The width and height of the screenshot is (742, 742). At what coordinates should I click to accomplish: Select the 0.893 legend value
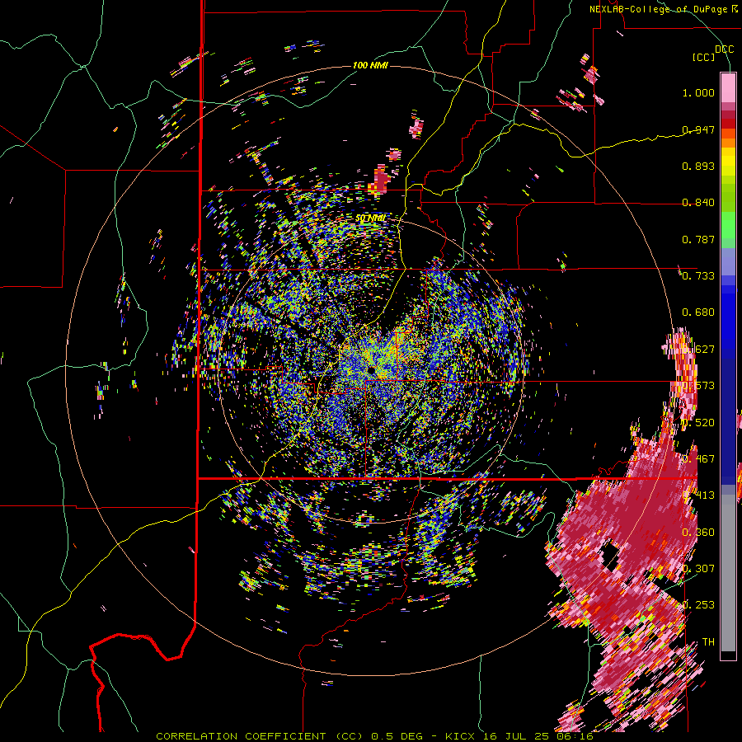(x=698, y=166)
